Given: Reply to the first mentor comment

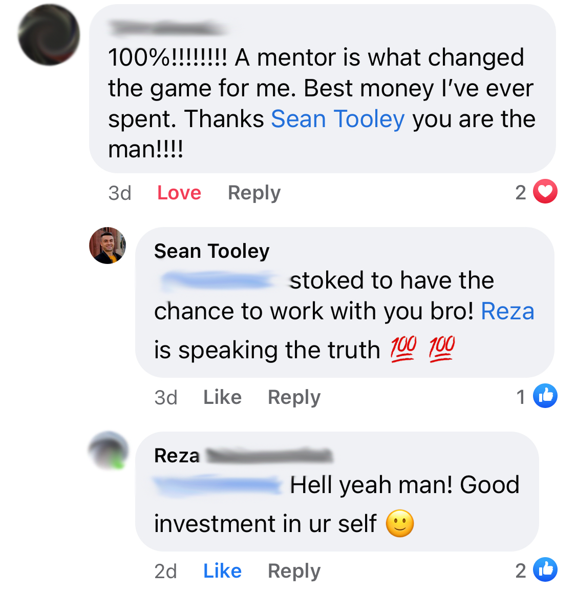Looking at the screenshot, I should [254, 193].
